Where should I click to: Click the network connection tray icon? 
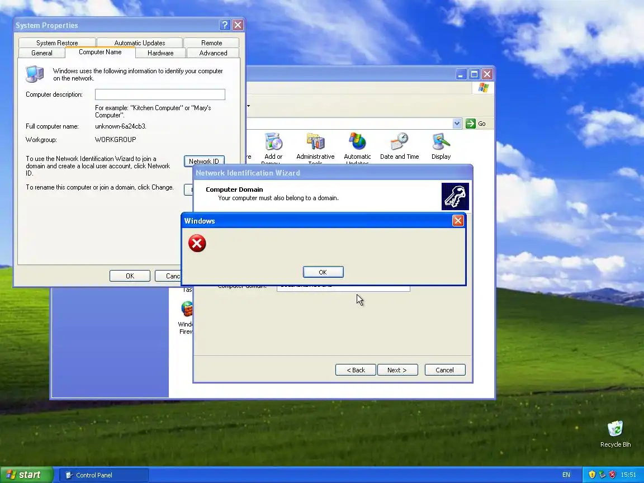tap(602, 475)
